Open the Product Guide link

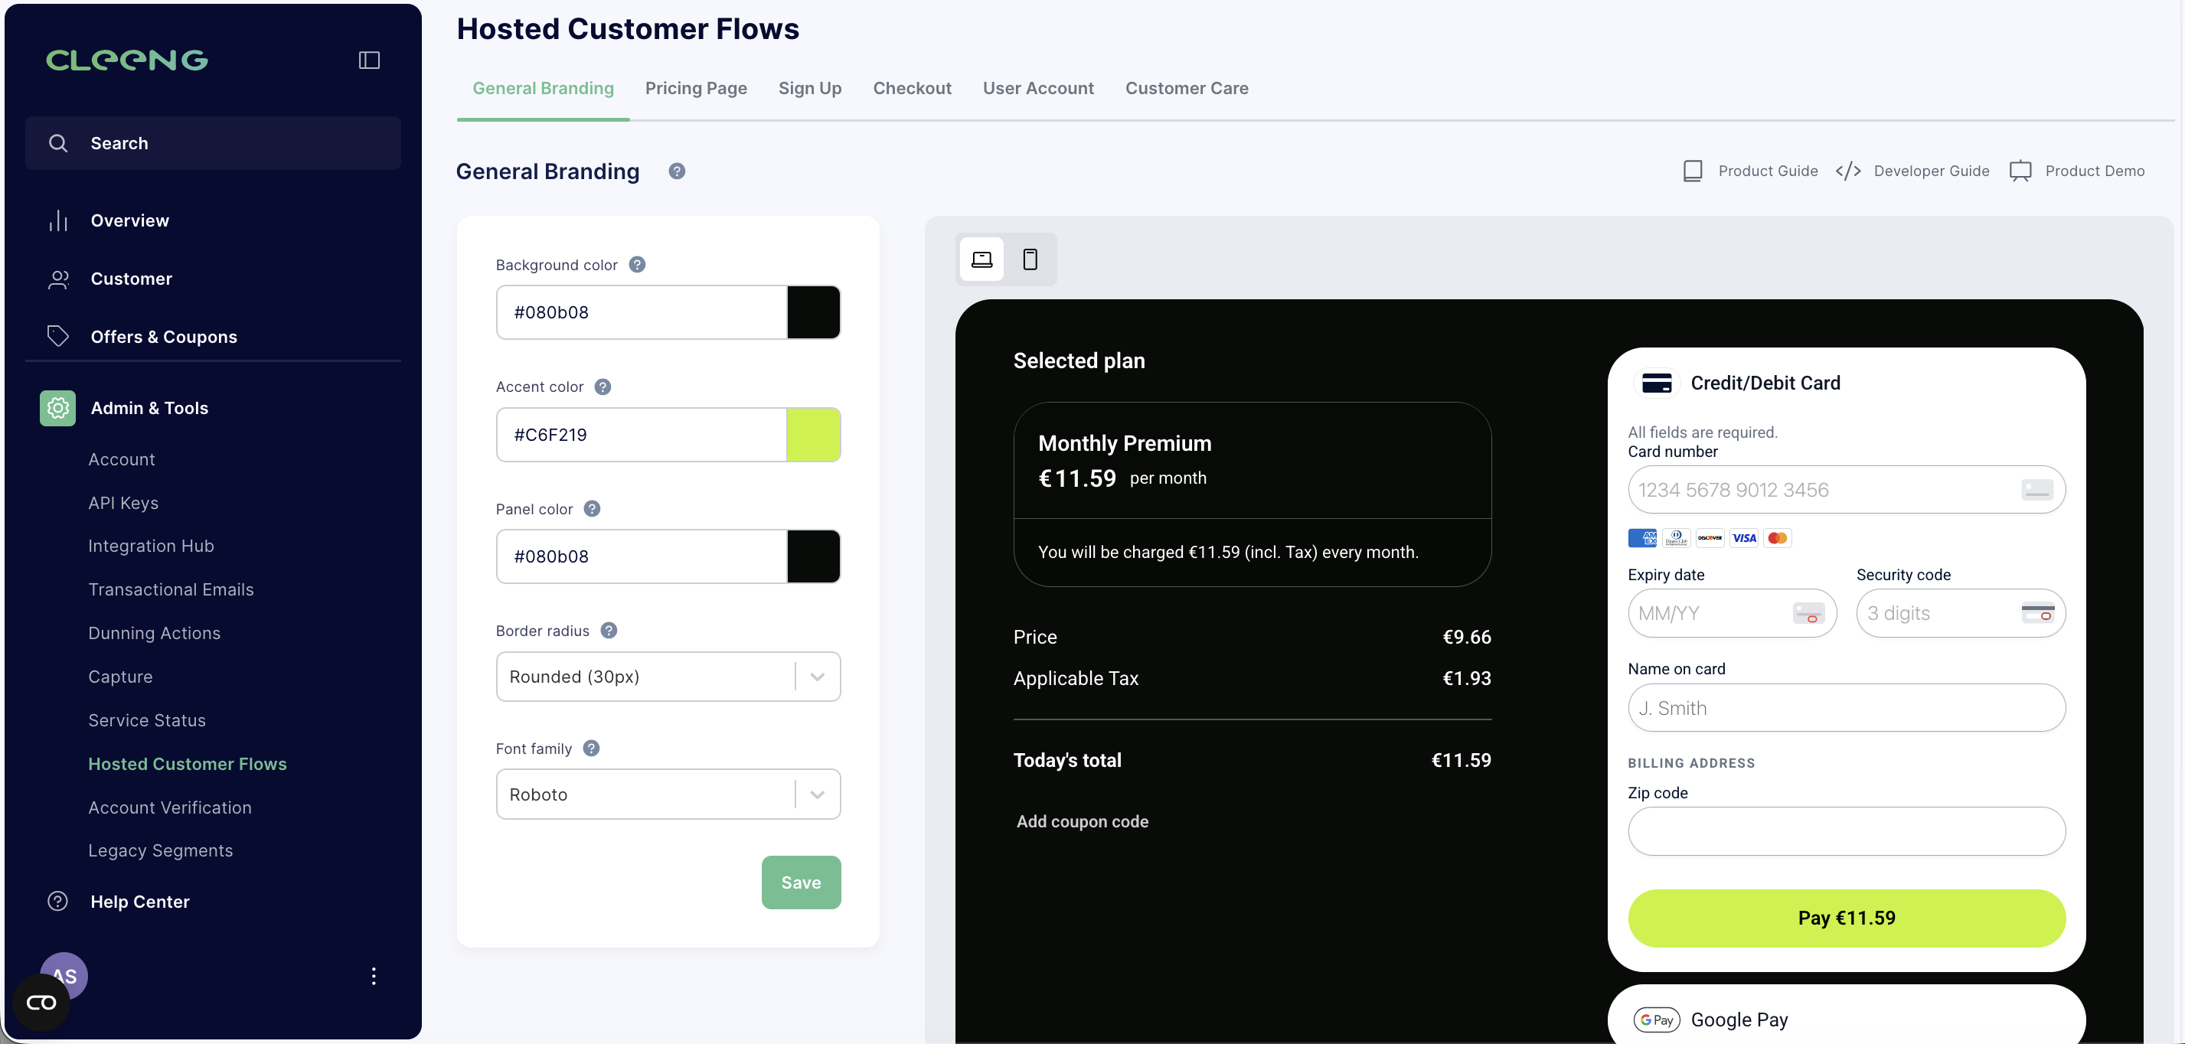[1768, 171]
